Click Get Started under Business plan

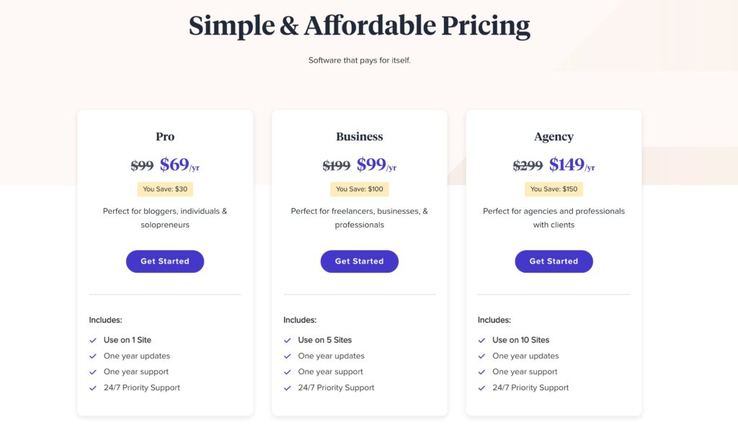[x=359, y=261]
